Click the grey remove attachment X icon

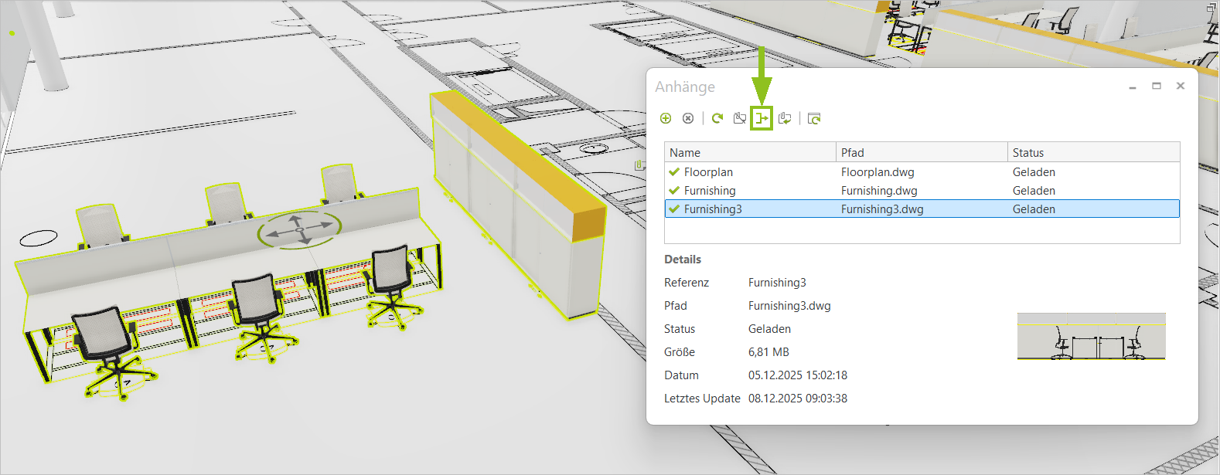pyautogui.click(x=688, y=118)
